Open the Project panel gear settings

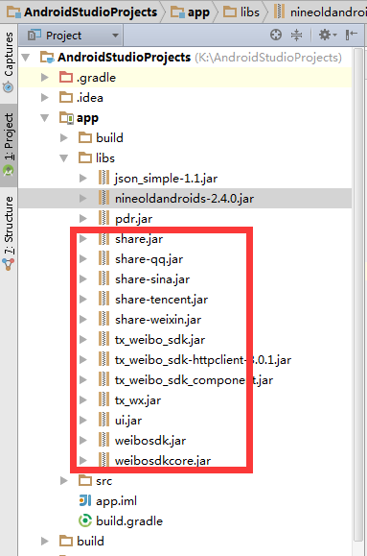[328, 35]
